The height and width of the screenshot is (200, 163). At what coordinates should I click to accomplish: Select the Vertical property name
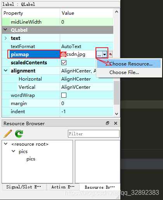point(27,87)
